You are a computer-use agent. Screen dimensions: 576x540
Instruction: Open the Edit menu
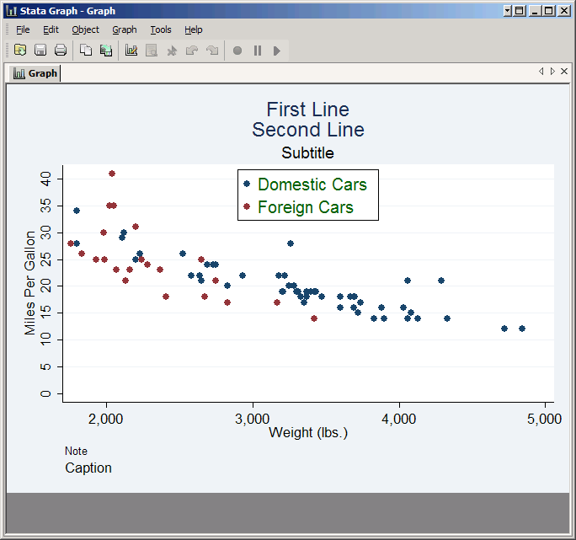tap(51, 29)
